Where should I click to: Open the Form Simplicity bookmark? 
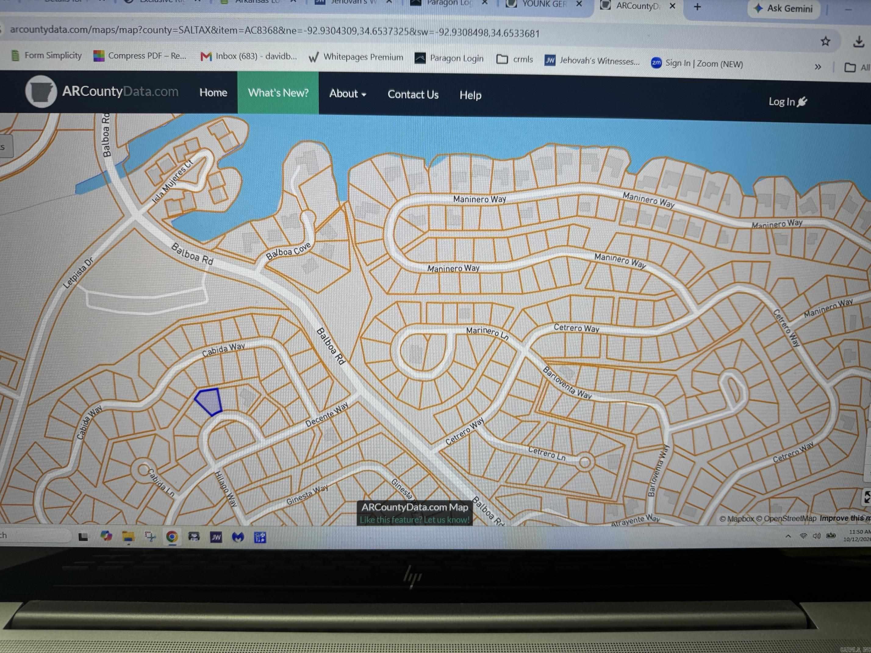point(46,55)
